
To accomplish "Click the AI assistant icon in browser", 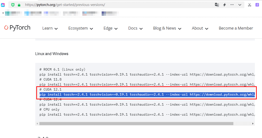I will coord(3,5).
